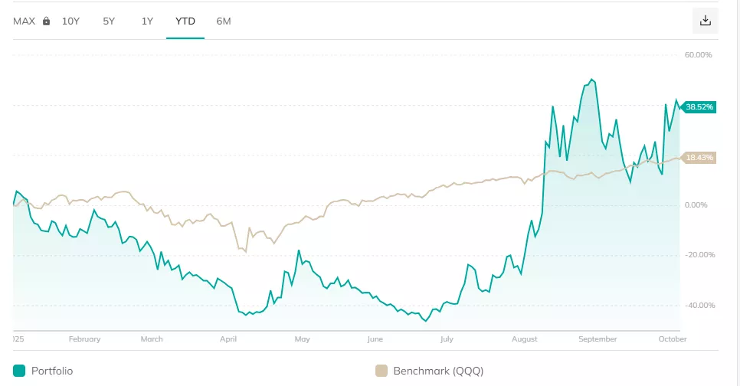The width and height of the screenshot is (740, 386).
Task: Click the 60.00% y-axis label
Action: pos(699,55)
